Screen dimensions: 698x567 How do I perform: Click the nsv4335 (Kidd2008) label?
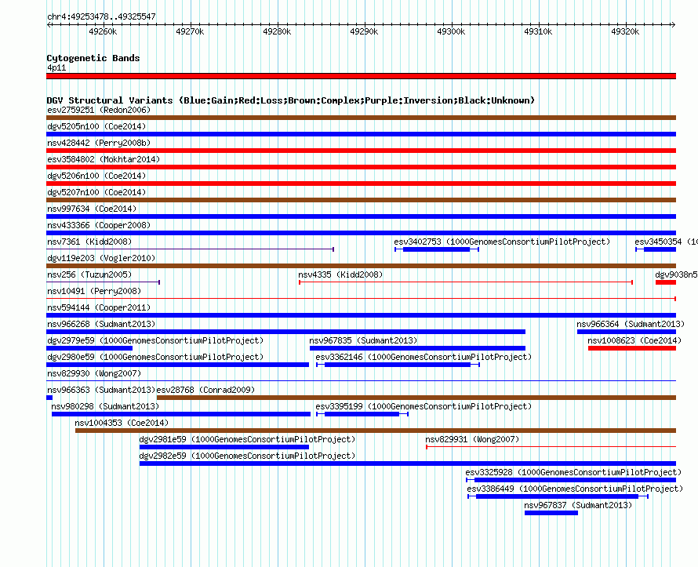340,274
